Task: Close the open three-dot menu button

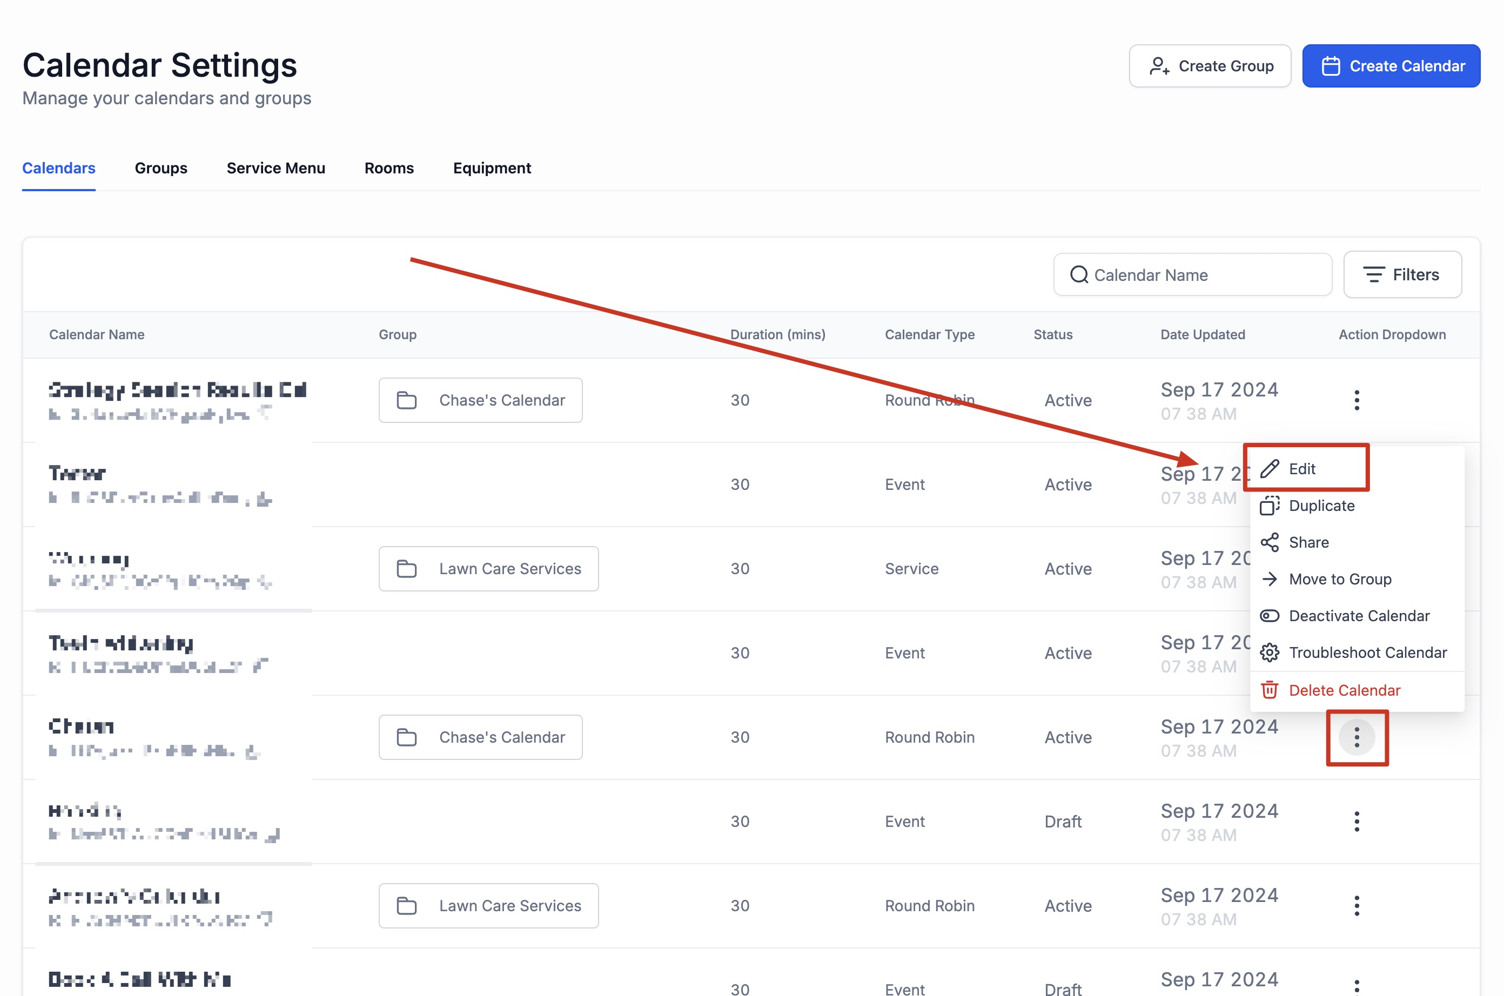Action: [x=1357, y=737]
